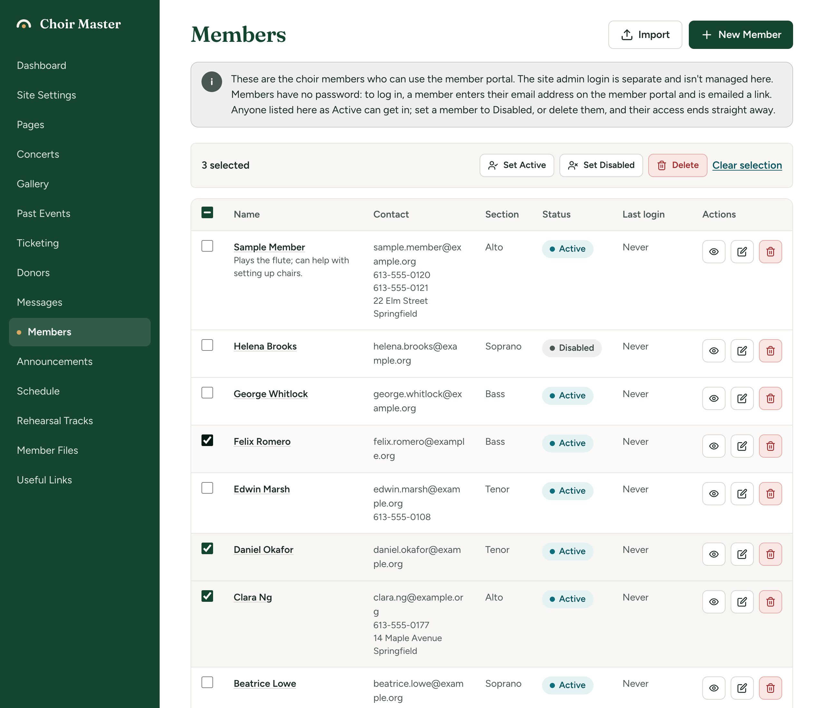Navigate to Ticketing section
Image resolution: width=824 pixels, height=708 pixels.
point(80,243)
